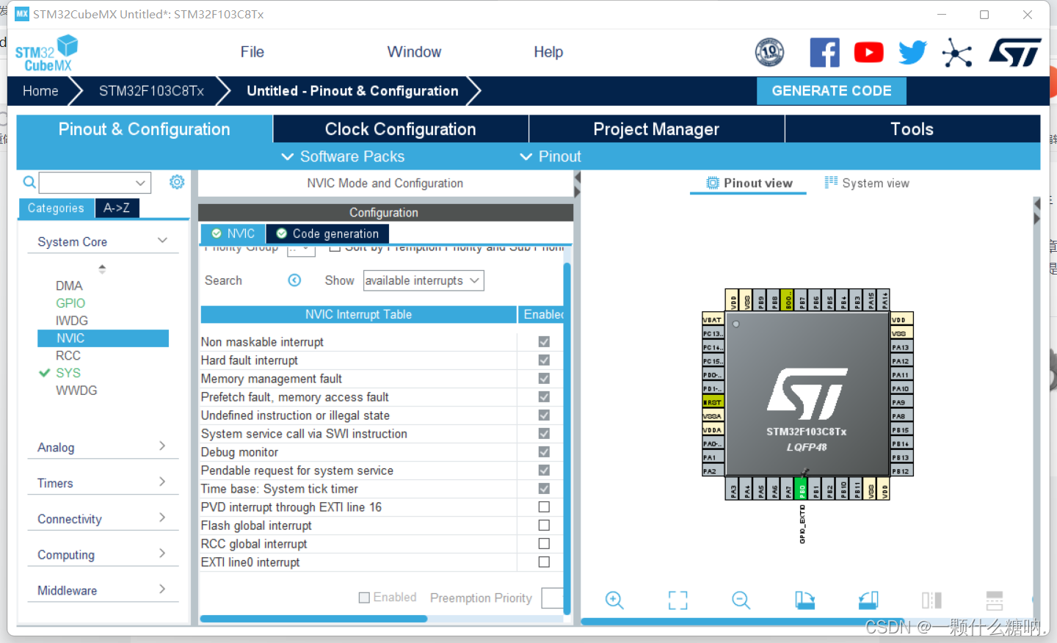
Task: Select the PA3 pin on chip
Action: (x=733, y=488)
